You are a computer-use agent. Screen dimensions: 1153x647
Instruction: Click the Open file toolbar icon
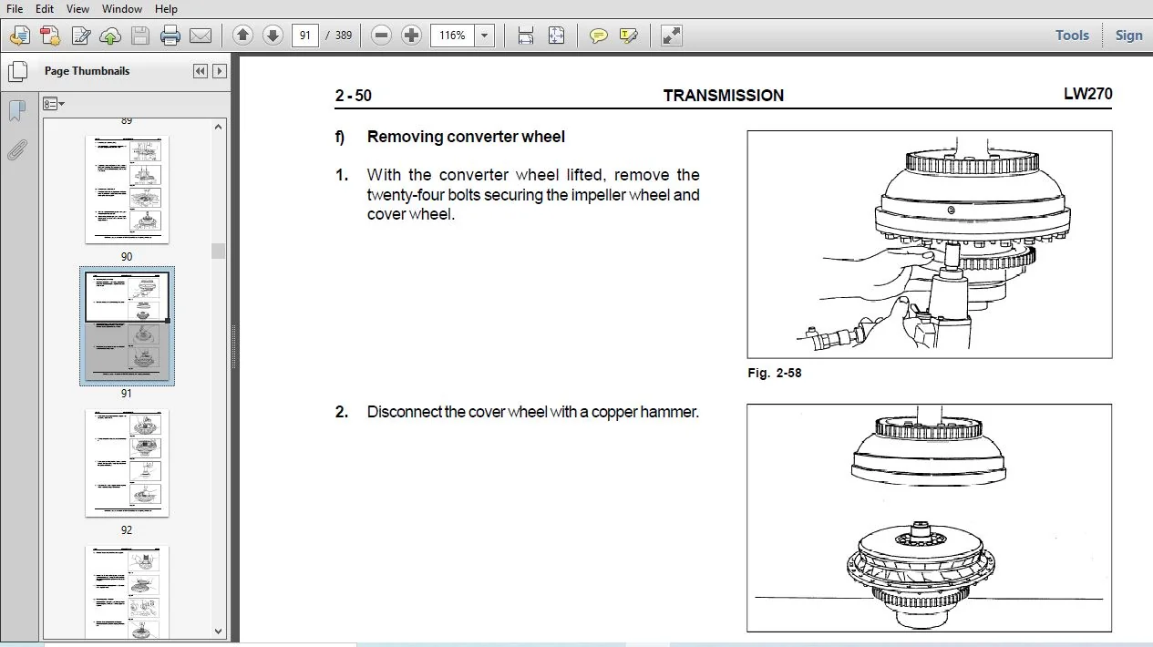point(19,36)
